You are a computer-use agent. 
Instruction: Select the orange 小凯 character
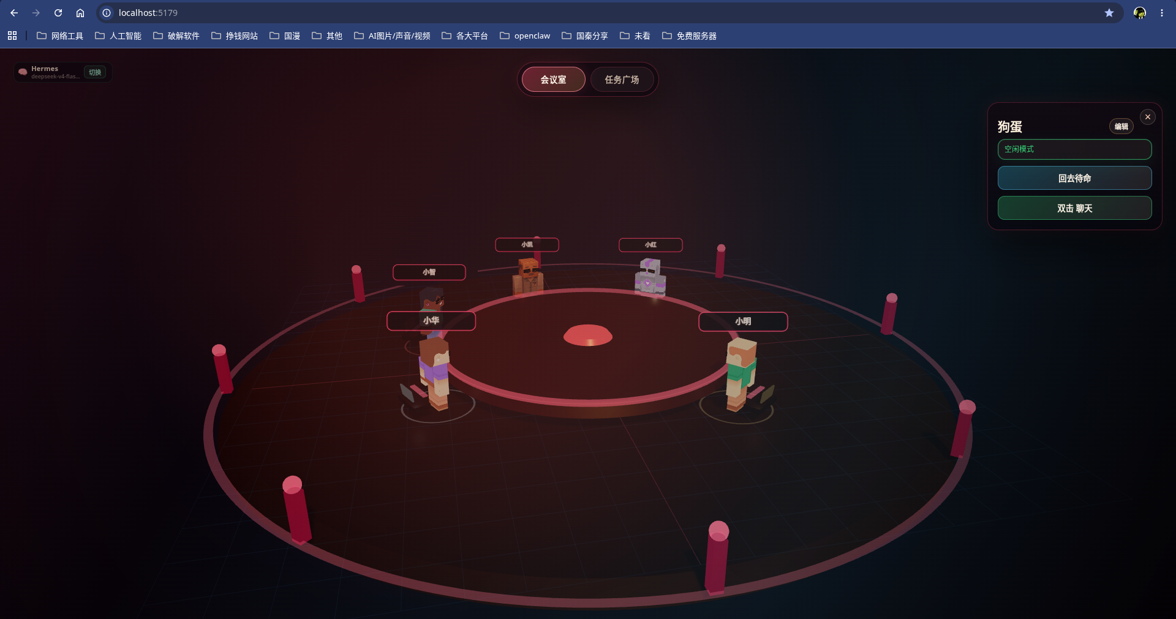tap(528, 277)
